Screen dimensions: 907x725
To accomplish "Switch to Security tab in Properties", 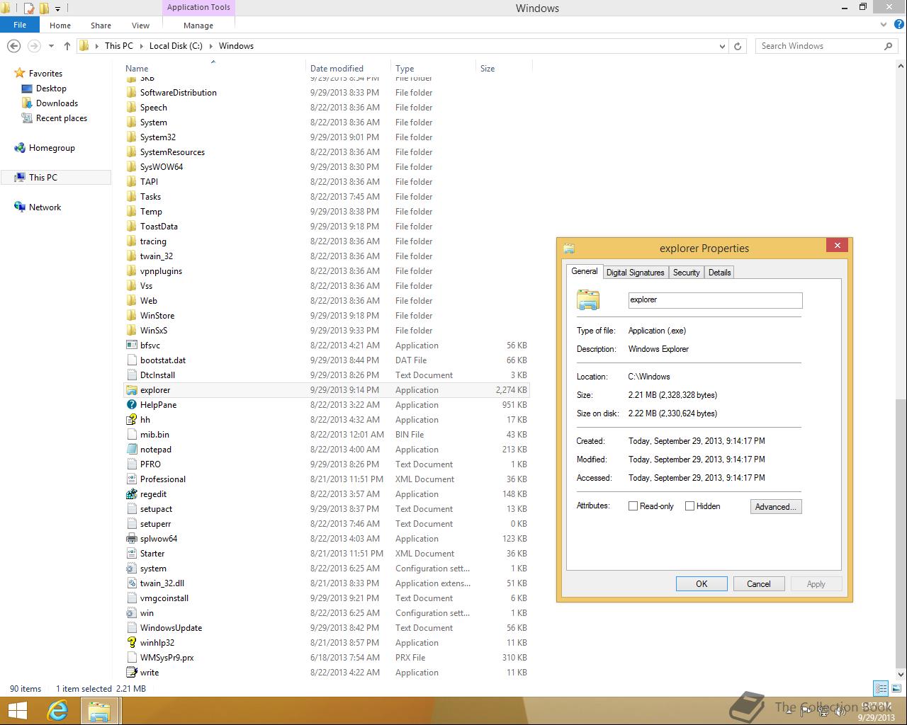I will (x=686, y=273).
